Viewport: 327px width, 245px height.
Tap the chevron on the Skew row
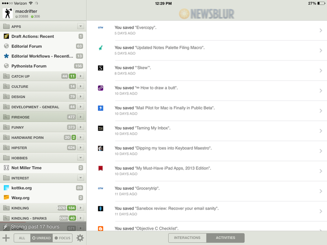321,71
